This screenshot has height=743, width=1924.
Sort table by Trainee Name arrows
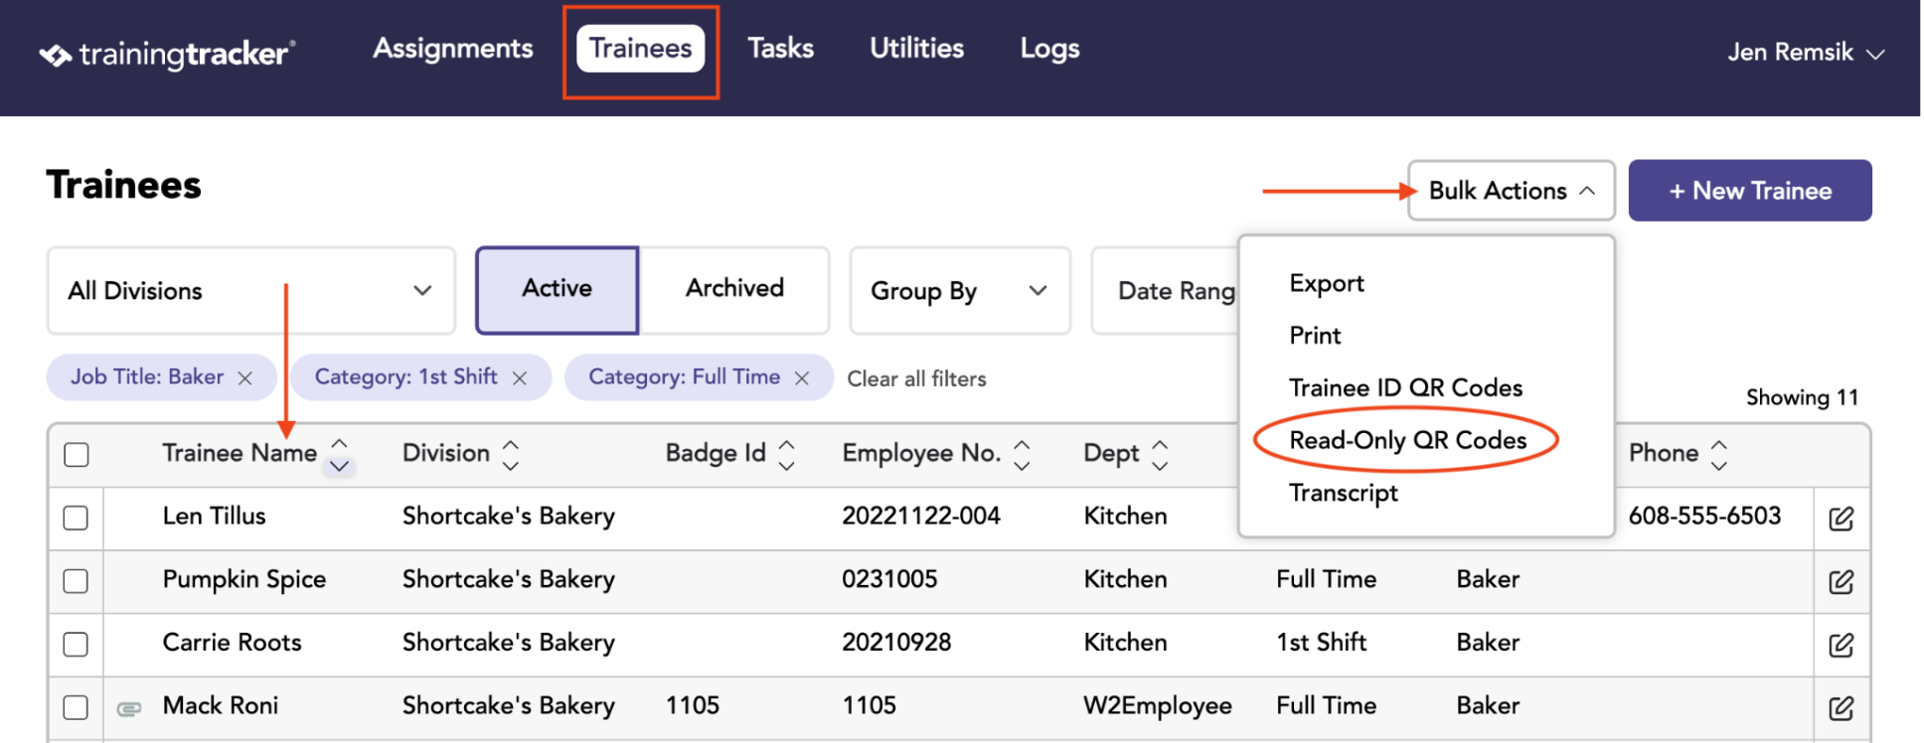pyautogui.click(x=339, y=455)
